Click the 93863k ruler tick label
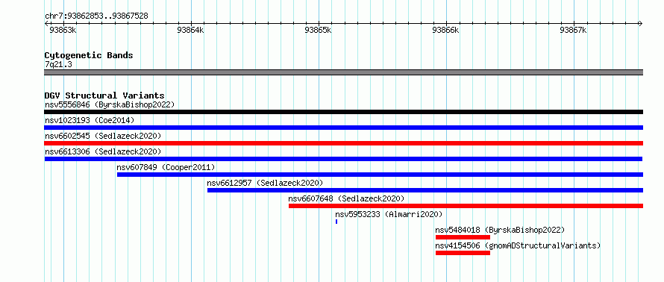664x282 pixels. 63,30
